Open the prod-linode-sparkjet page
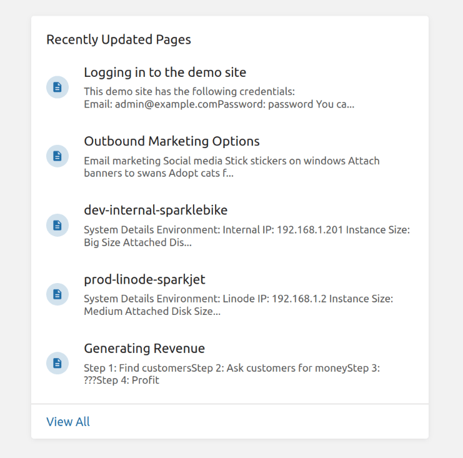The width and height of the screenshot is (463, 458). point(144,279)
